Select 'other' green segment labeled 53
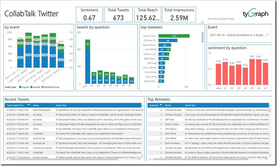 point(88,44)
